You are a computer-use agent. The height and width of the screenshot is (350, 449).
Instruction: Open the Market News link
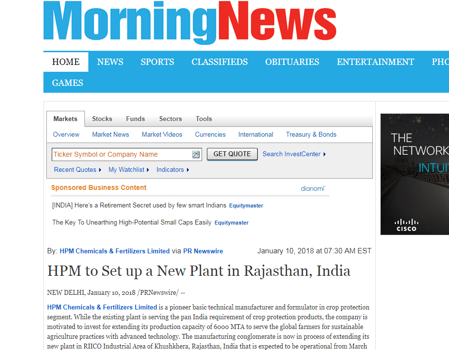[x=110, y=135]
